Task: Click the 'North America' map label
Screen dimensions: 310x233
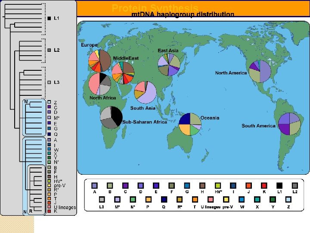Action: click(231, 73)
